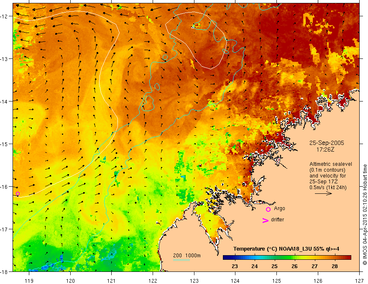Click the longitude axis label 127
368x284 pixels.
pos(359,281)
